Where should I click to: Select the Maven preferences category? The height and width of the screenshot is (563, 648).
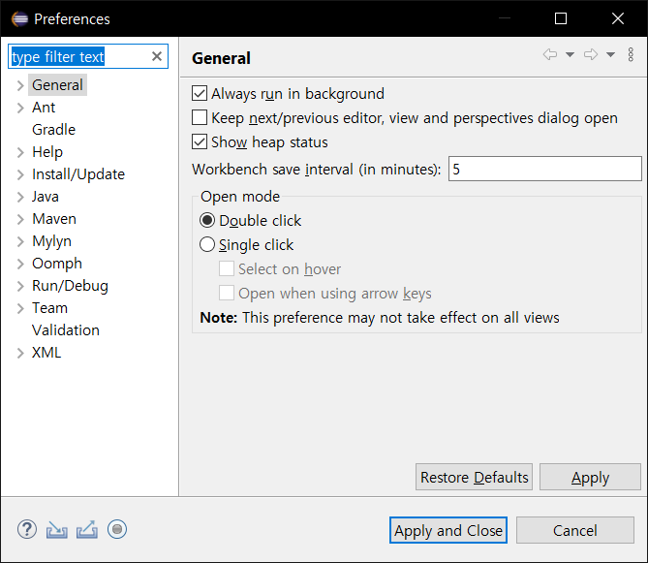[x=54, y=219]
